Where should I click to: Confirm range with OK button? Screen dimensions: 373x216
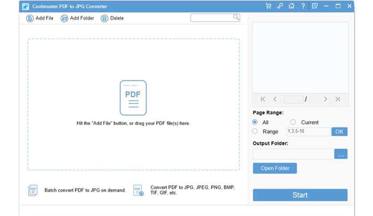tap(340, 132)
